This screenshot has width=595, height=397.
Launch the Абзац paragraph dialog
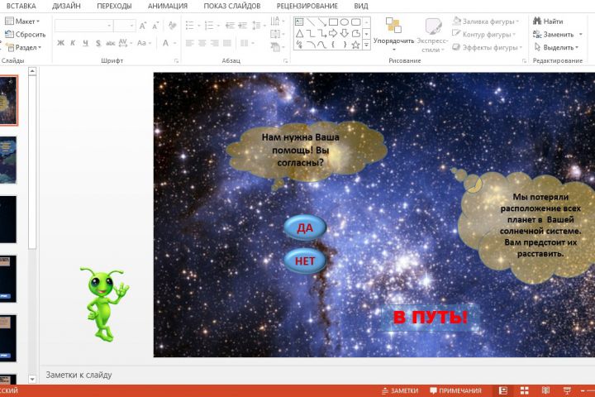[285, 60]
